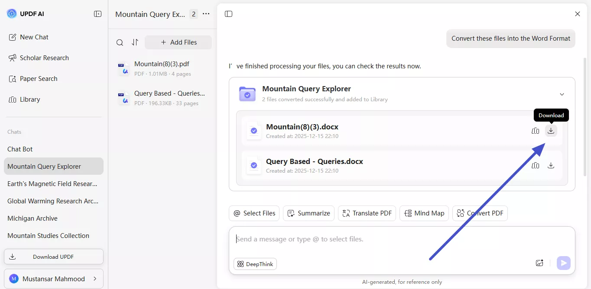The width and height of the screenshot is (591, 289).
Task: Download the Query Based - Queries.docx file
Action: [551, 165]
